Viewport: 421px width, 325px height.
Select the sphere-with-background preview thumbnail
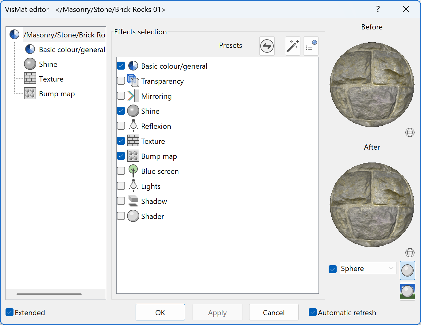tap(407, 291)
